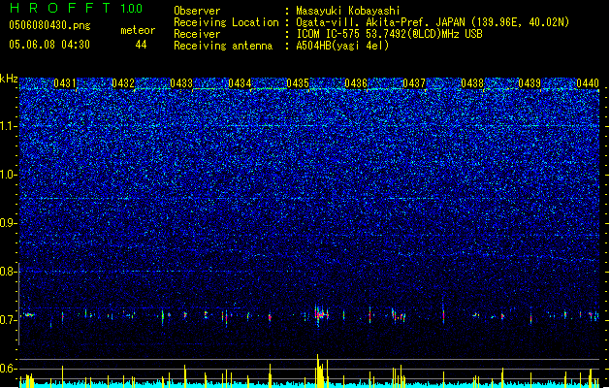610x388 pixels.
Task: Select the Ogata-vill. Akita-Pref. JAPAN location text
Action: (x=433, y=22)
